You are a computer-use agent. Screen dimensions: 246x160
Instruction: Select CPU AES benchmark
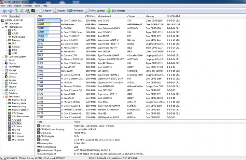(16, 123)
